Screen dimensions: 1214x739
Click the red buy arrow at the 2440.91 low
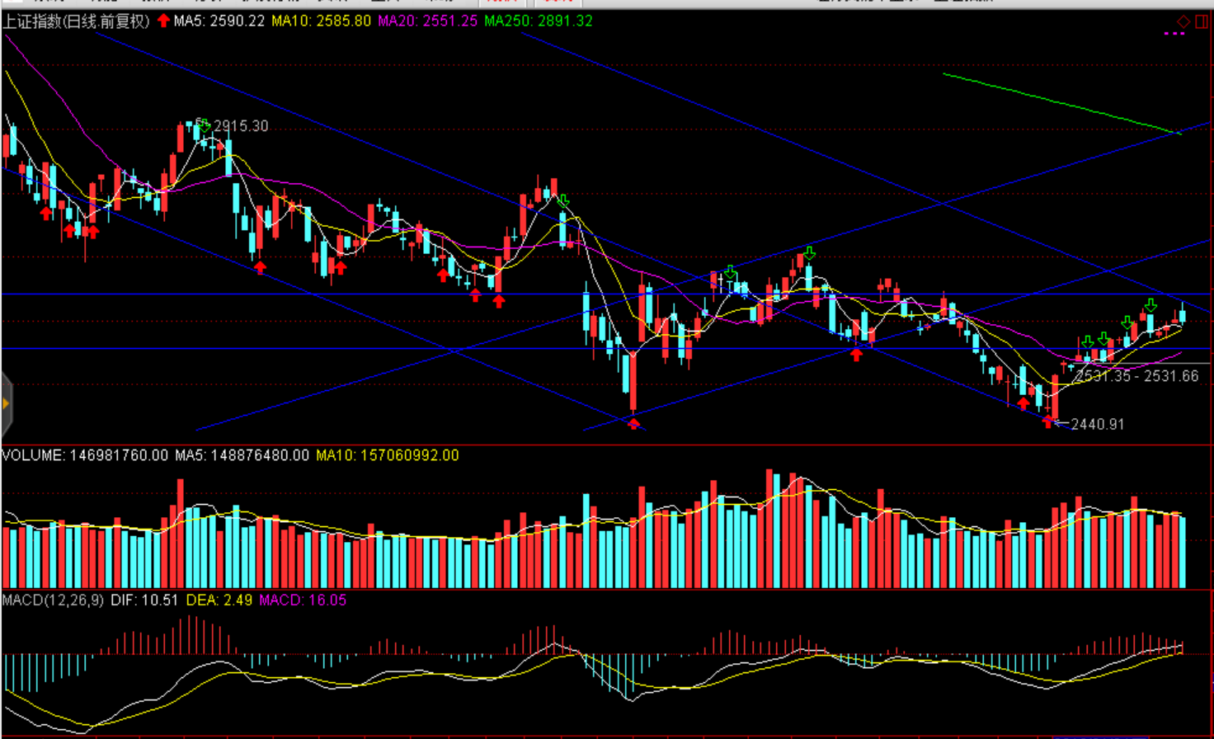tap(1047, 422)
